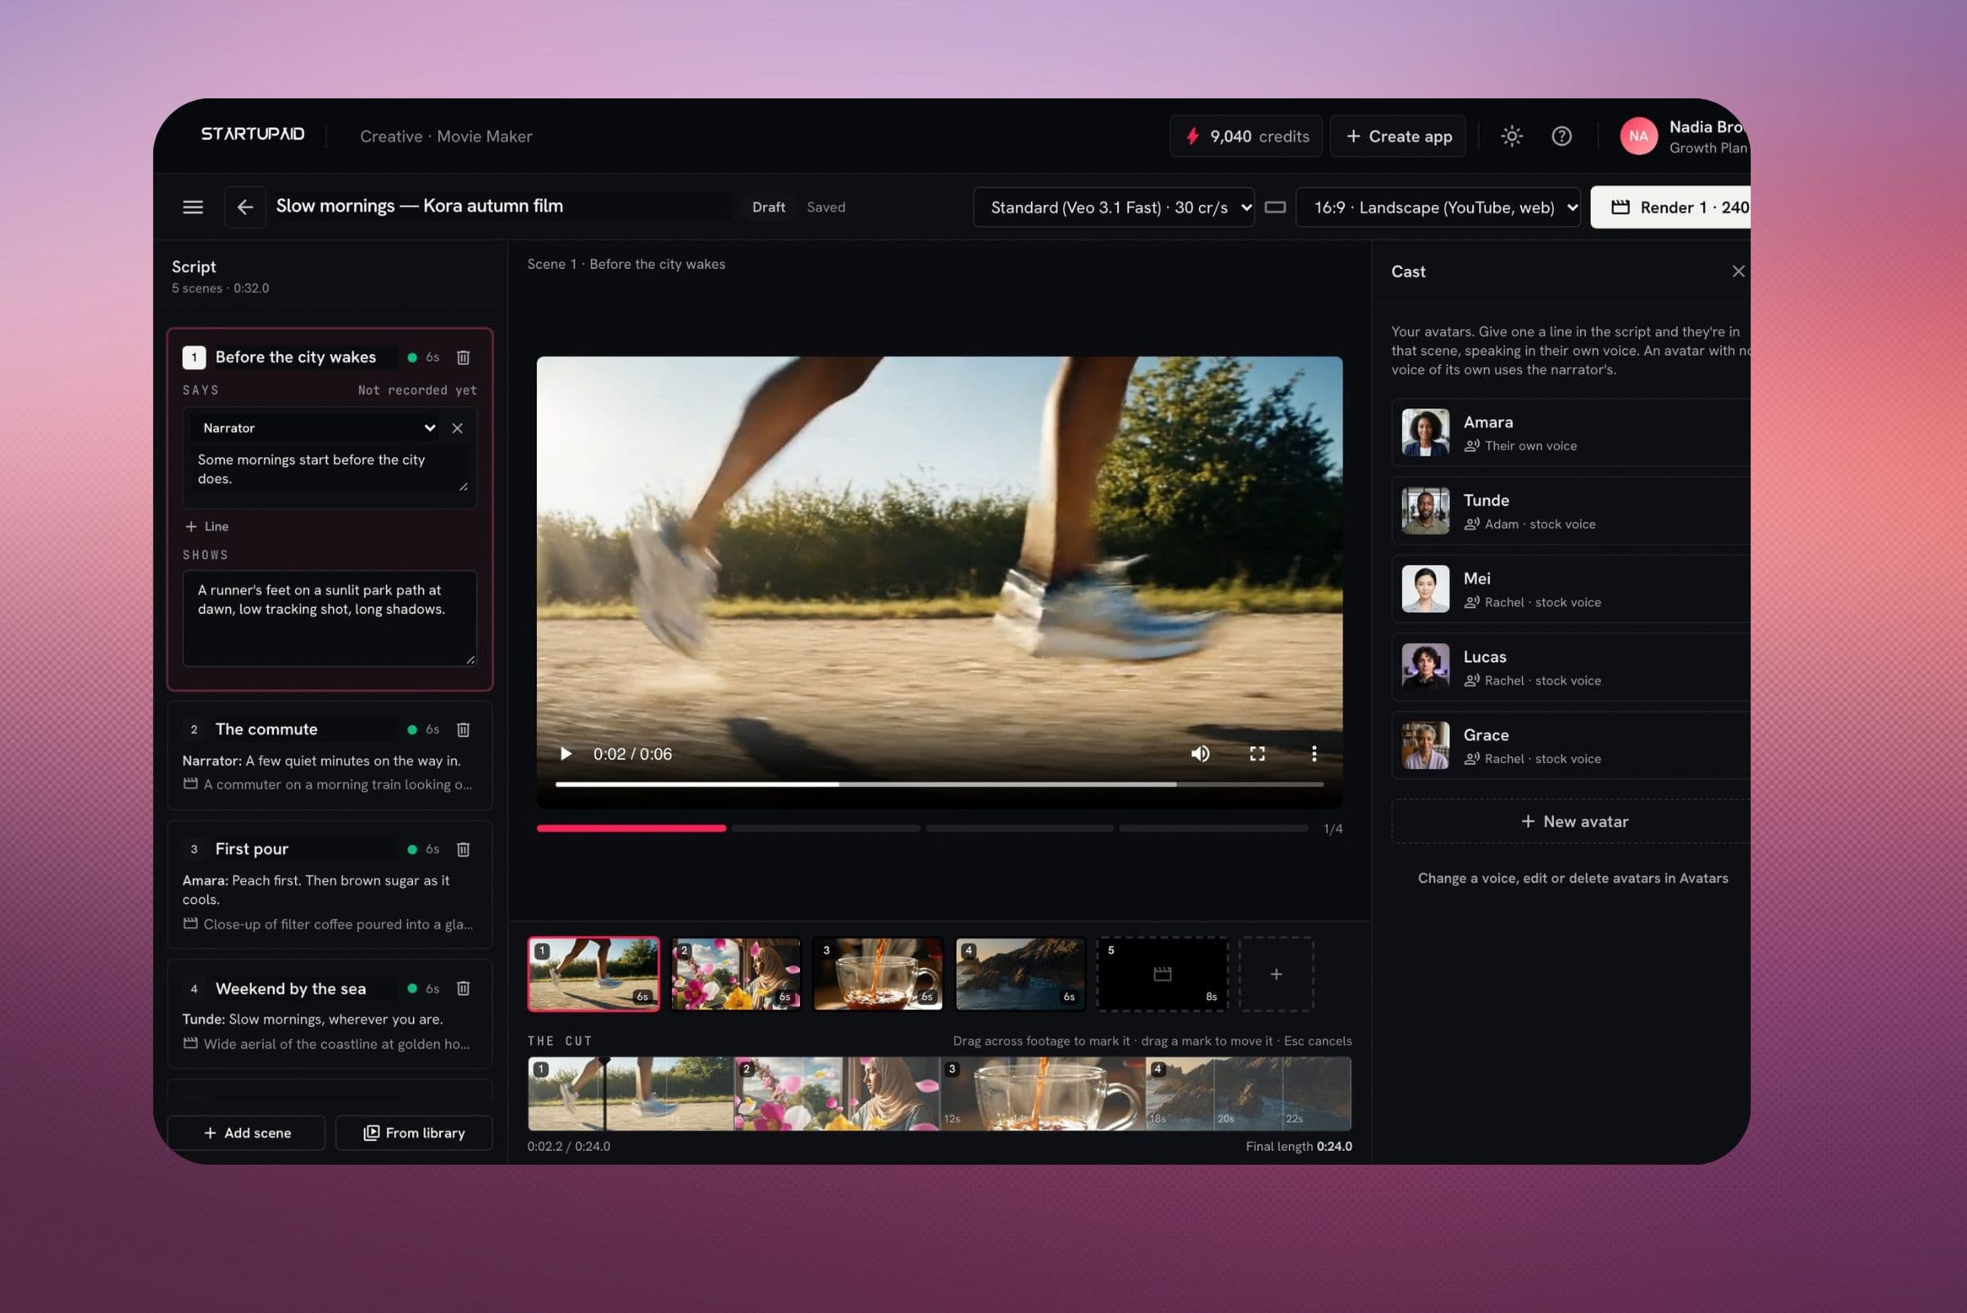Select Amara in the Cast list
Viewport: 1967px width, 1313px height.
point(1571,432)
